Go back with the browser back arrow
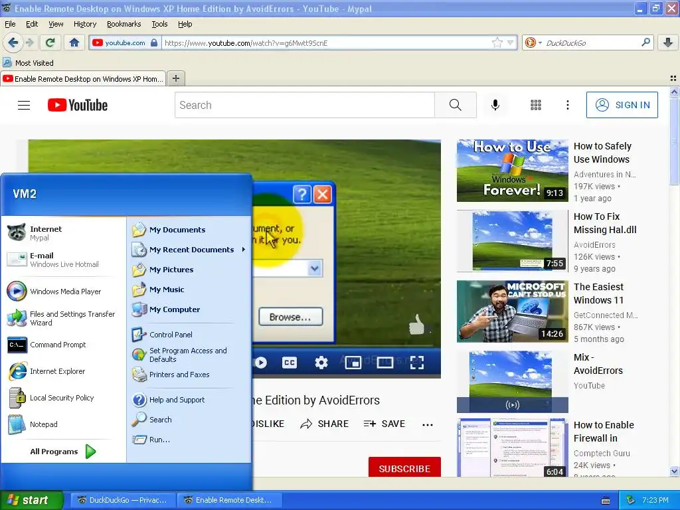Image resolution: width=680 pixels, height=510 pixels. point(13,42)
